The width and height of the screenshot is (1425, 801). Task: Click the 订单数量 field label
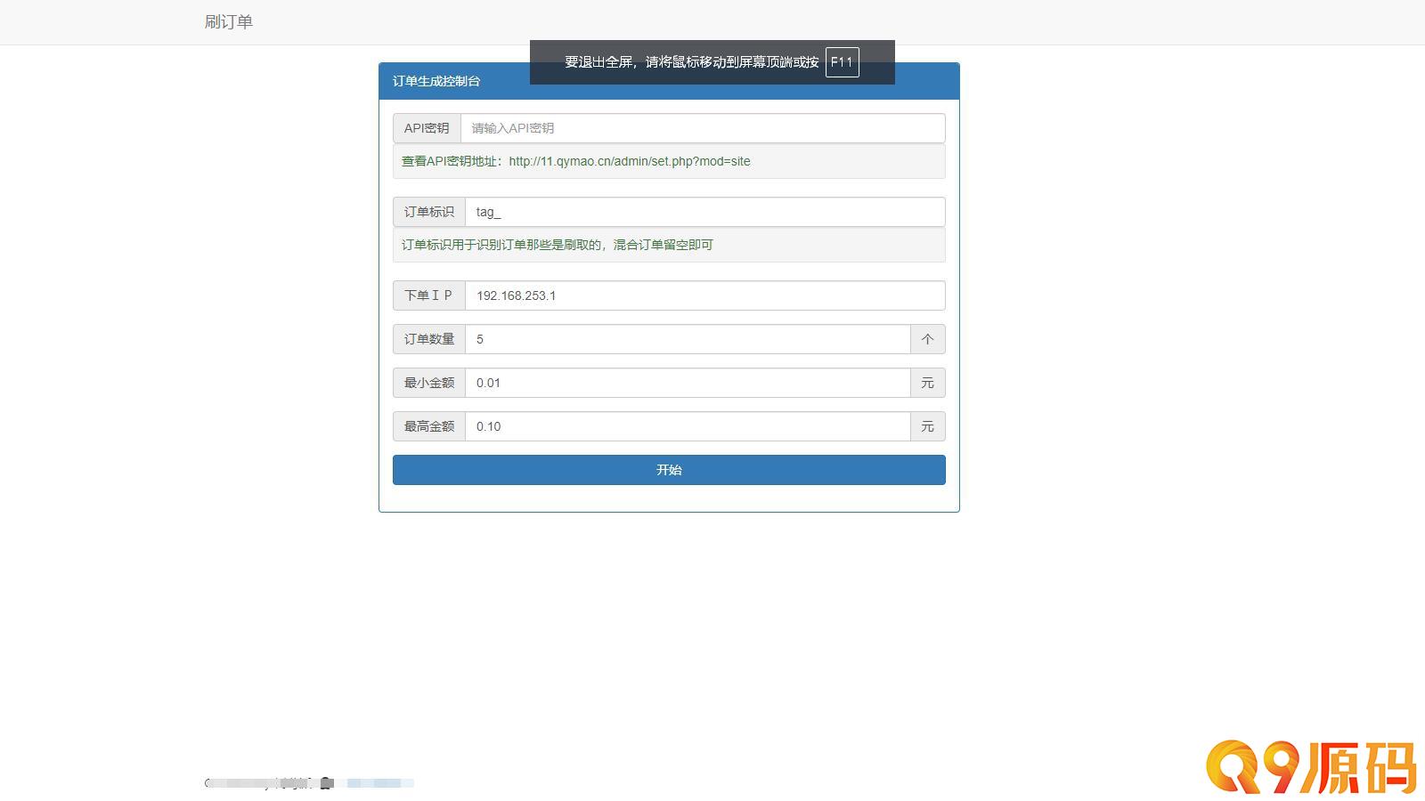click(x=429, y=339)
